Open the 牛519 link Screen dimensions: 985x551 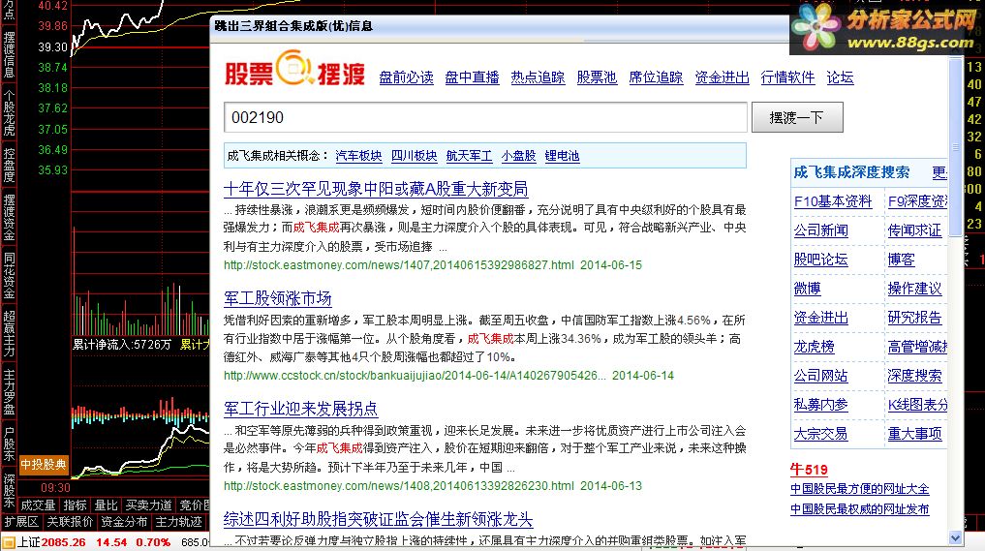point(809,470)
